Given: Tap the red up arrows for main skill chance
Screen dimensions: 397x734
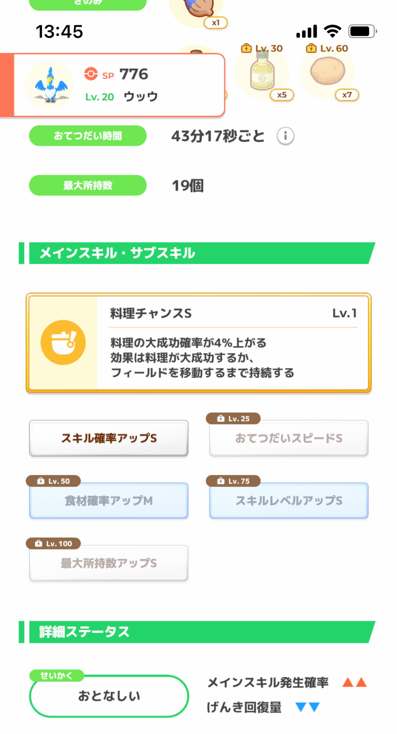Looking at the screenshot, I should [354, 682].
